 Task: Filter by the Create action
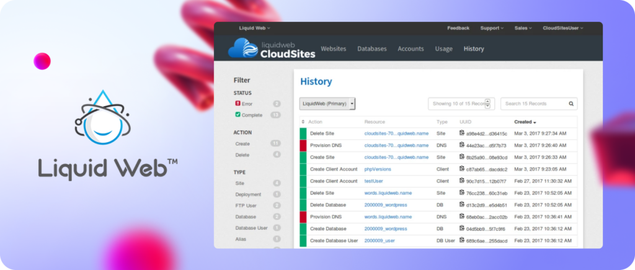(x=242, y=143)
